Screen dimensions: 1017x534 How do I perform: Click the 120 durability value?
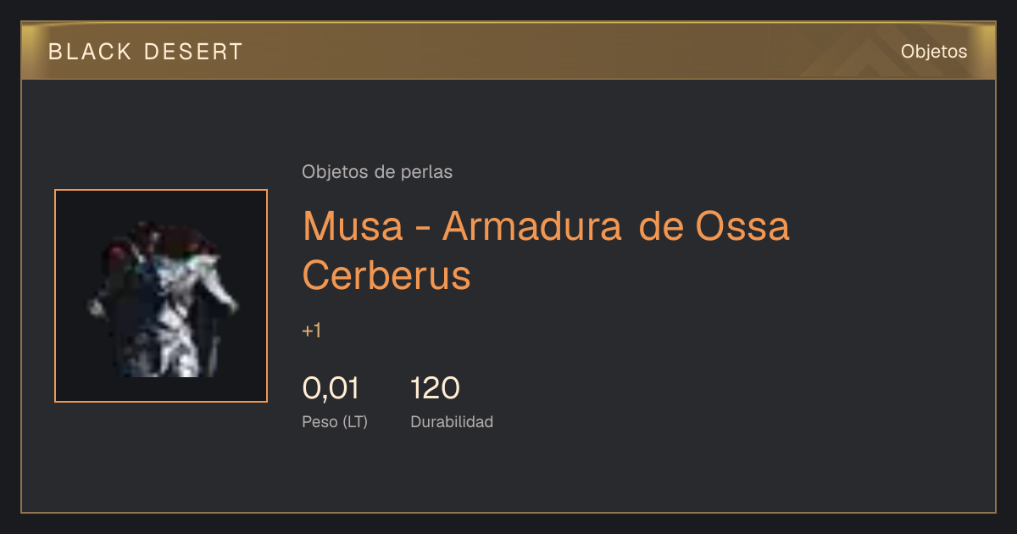(x=435, y=388)
